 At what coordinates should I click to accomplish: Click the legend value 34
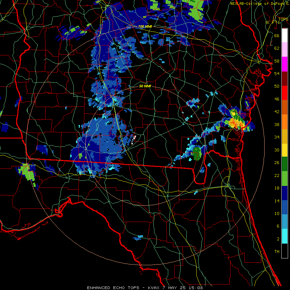(277, 137)
